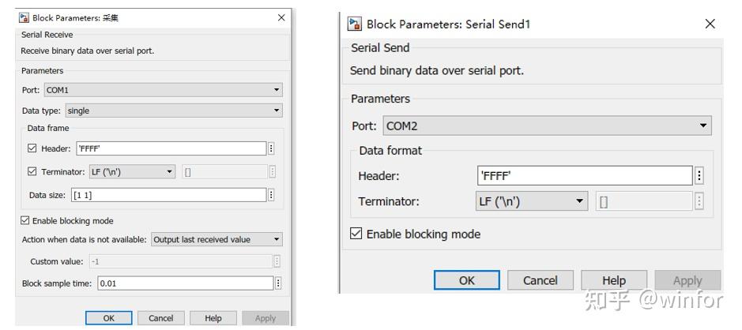Click the Simulink icon in Serial Send1 title bar
Screen dimensions: 742x330
(355, 24)
